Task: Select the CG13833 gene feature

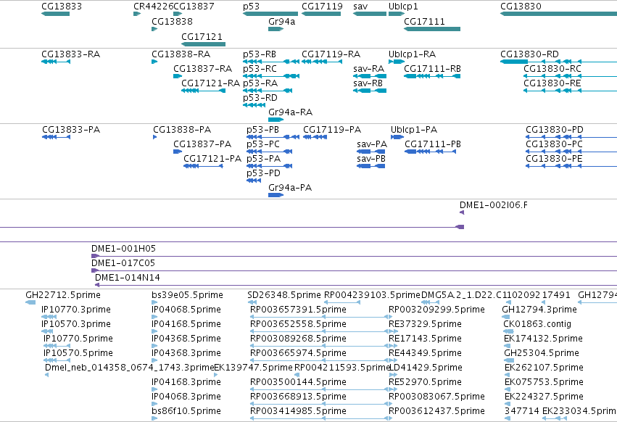Action: point(56,14)
